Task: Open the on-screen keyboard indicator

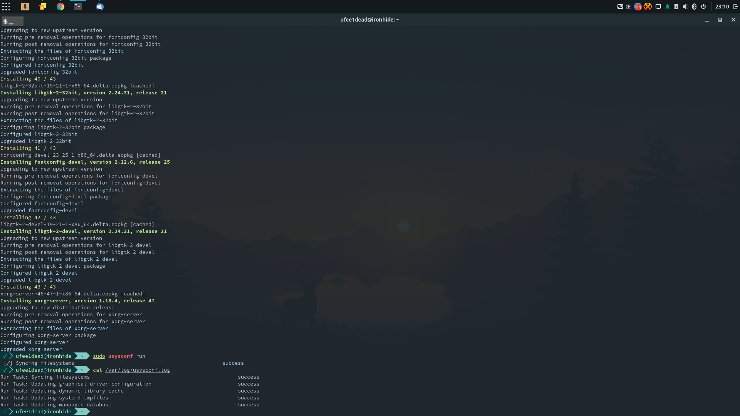Action: pos(620,7)
